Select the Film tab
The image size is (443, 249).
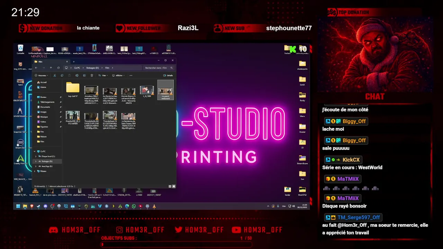pyautogui.click(x=52, y=62)
